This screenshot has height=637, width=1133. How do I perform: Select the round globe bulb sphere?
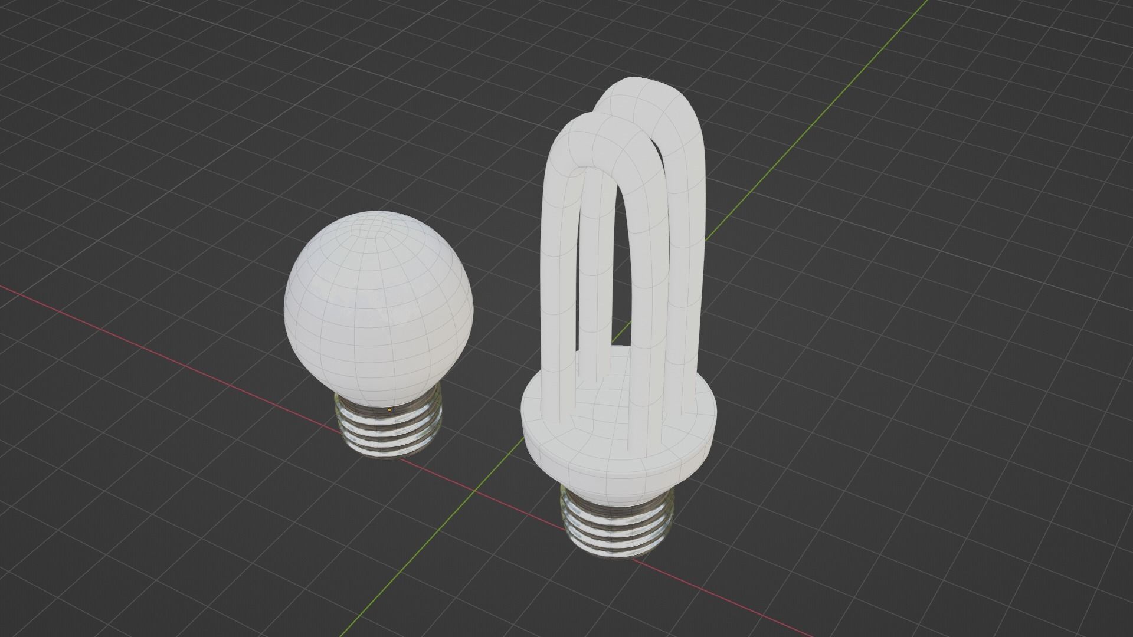(x=379, y=308)
